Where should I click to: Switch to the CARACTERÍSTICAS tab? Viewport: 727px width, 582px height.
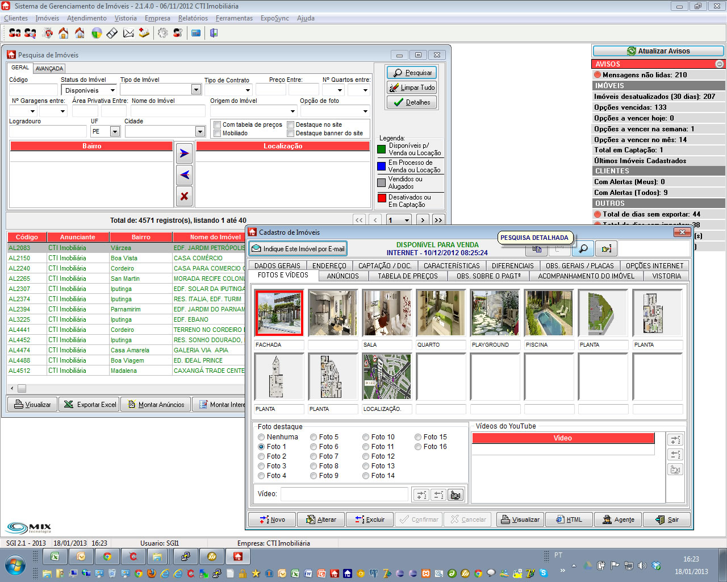[x=452, y=265]
